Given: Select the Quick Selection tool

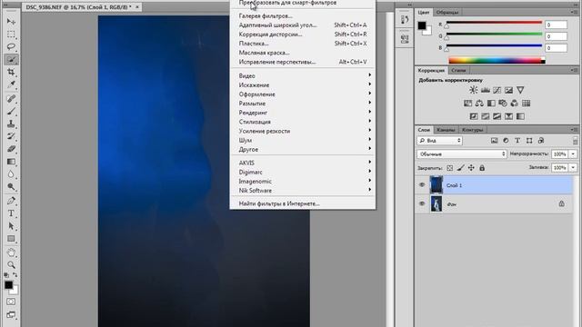Looking at the screenshot, I should (11, 59).
